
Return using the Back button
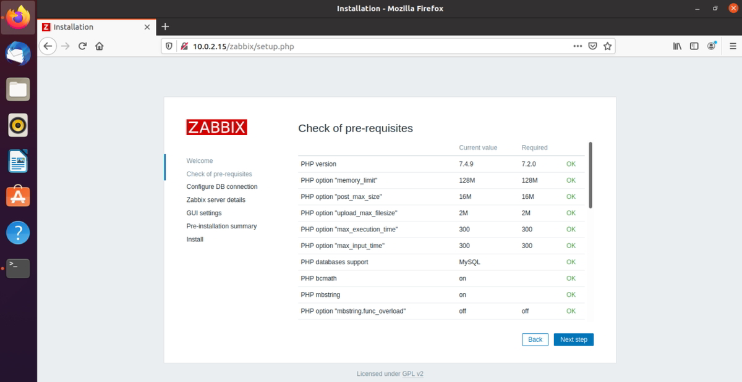pos(534,339)
